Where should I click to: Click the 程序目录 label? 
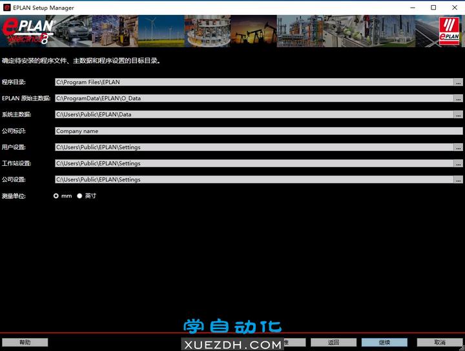pyautogui.click(x=14, y=82)
